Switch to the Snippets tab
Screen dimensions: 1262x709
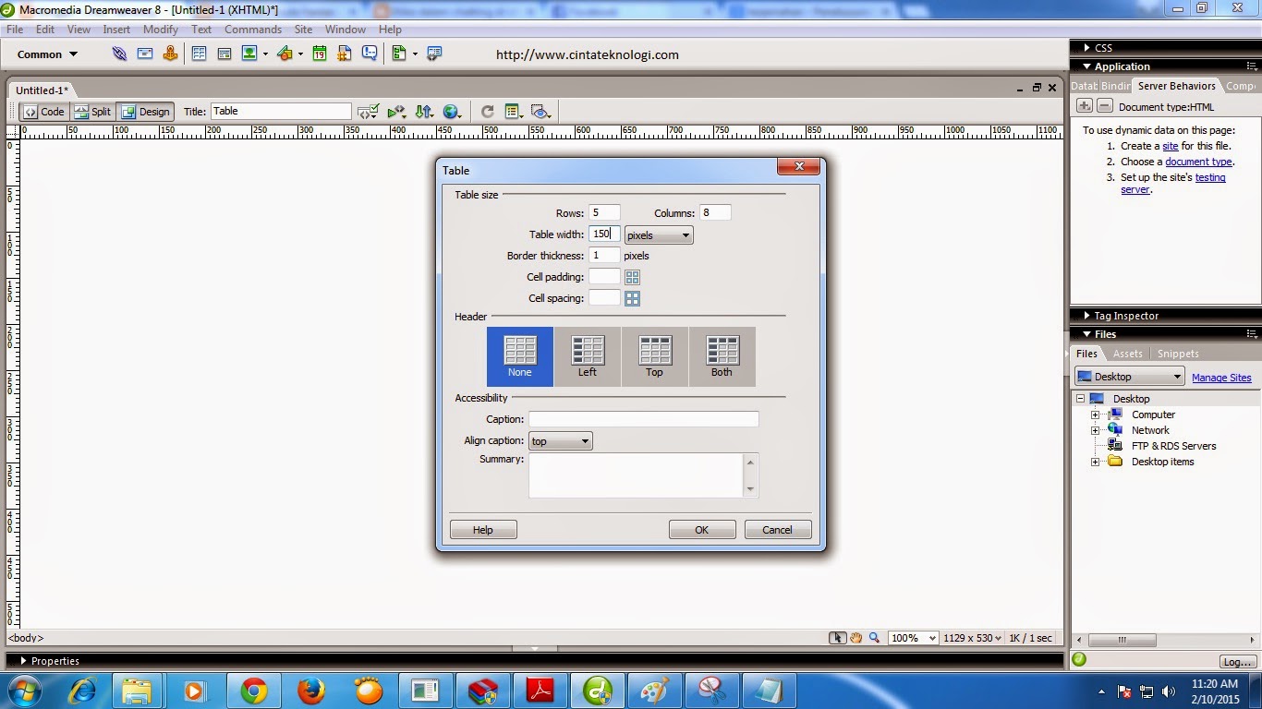1178,354
